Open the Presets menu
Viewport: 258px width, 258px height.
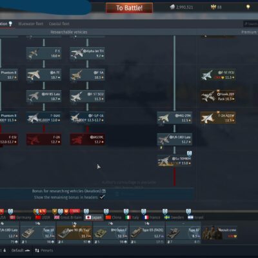coord(44,250)
